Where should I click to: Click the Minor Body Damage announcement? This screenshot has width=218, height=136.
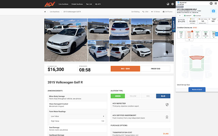coord(77,98)
